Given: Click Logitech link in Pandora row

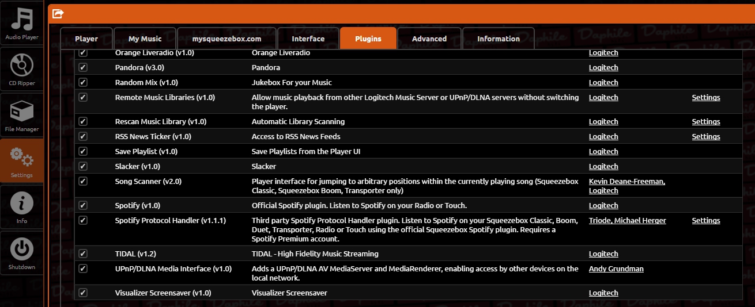Looking at the screenshot, I should coord(603,68).
